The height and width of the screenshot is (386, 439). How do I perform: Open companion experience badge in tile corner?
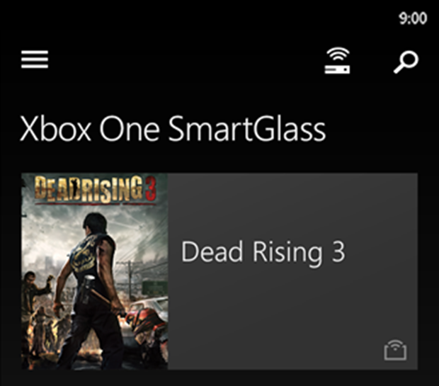pos(395,350)
